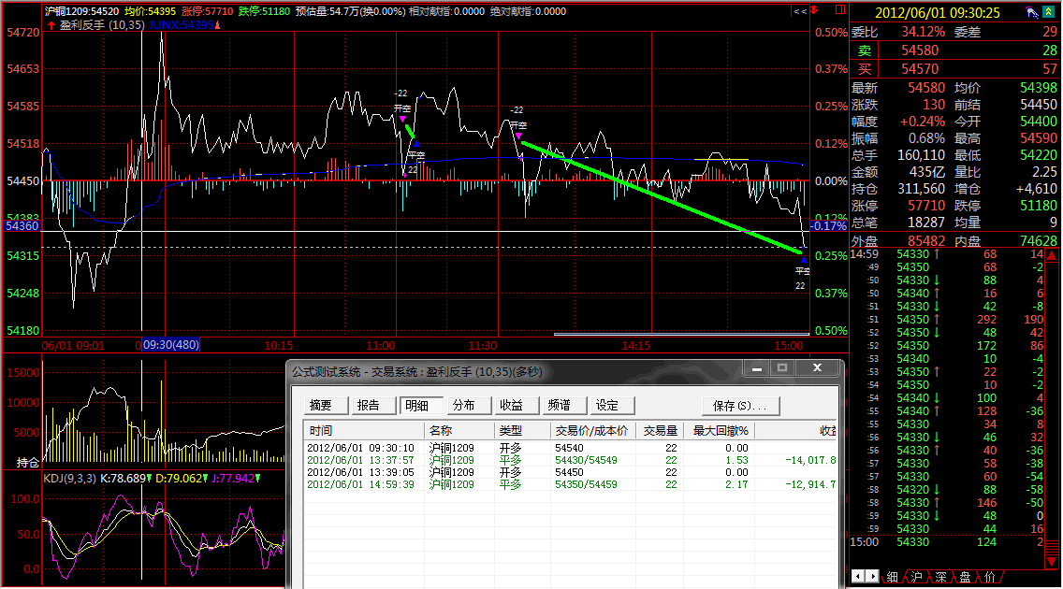Click the left tab-scroll arrow button

858,576
